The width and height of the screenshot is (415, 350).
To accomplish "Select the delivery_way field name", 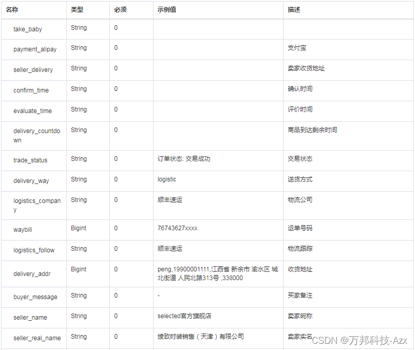I will (x=31, y=181).
